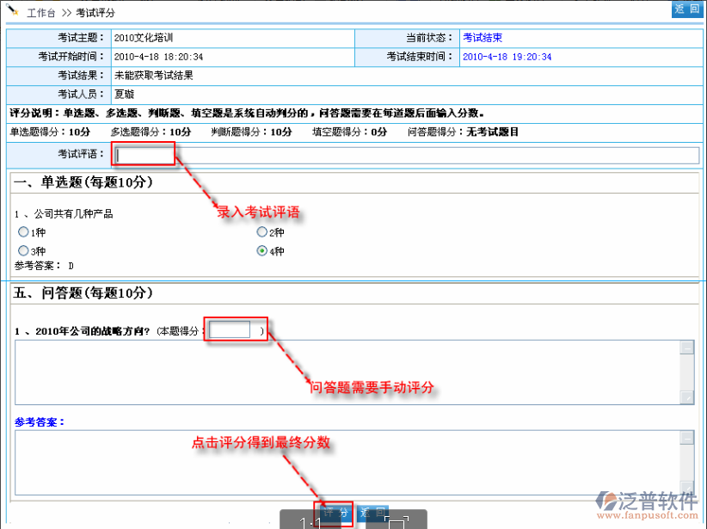The width and height of the screenshot is (707, 529).
Task: Click the 未能获取考试结果 text
Action: coord(153,76)
